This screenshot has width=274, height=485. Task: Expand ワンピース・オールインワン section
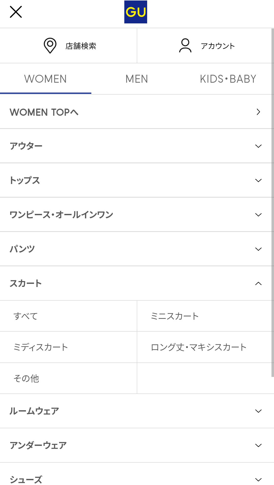pyautogui.click(x=258, y=215)
